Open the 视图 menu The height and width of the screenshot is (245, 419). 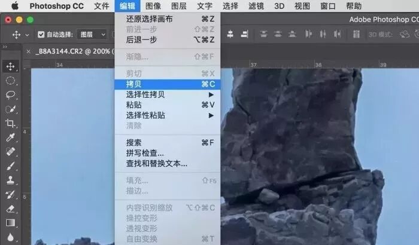pyautogui.click(x=302, y=6)
